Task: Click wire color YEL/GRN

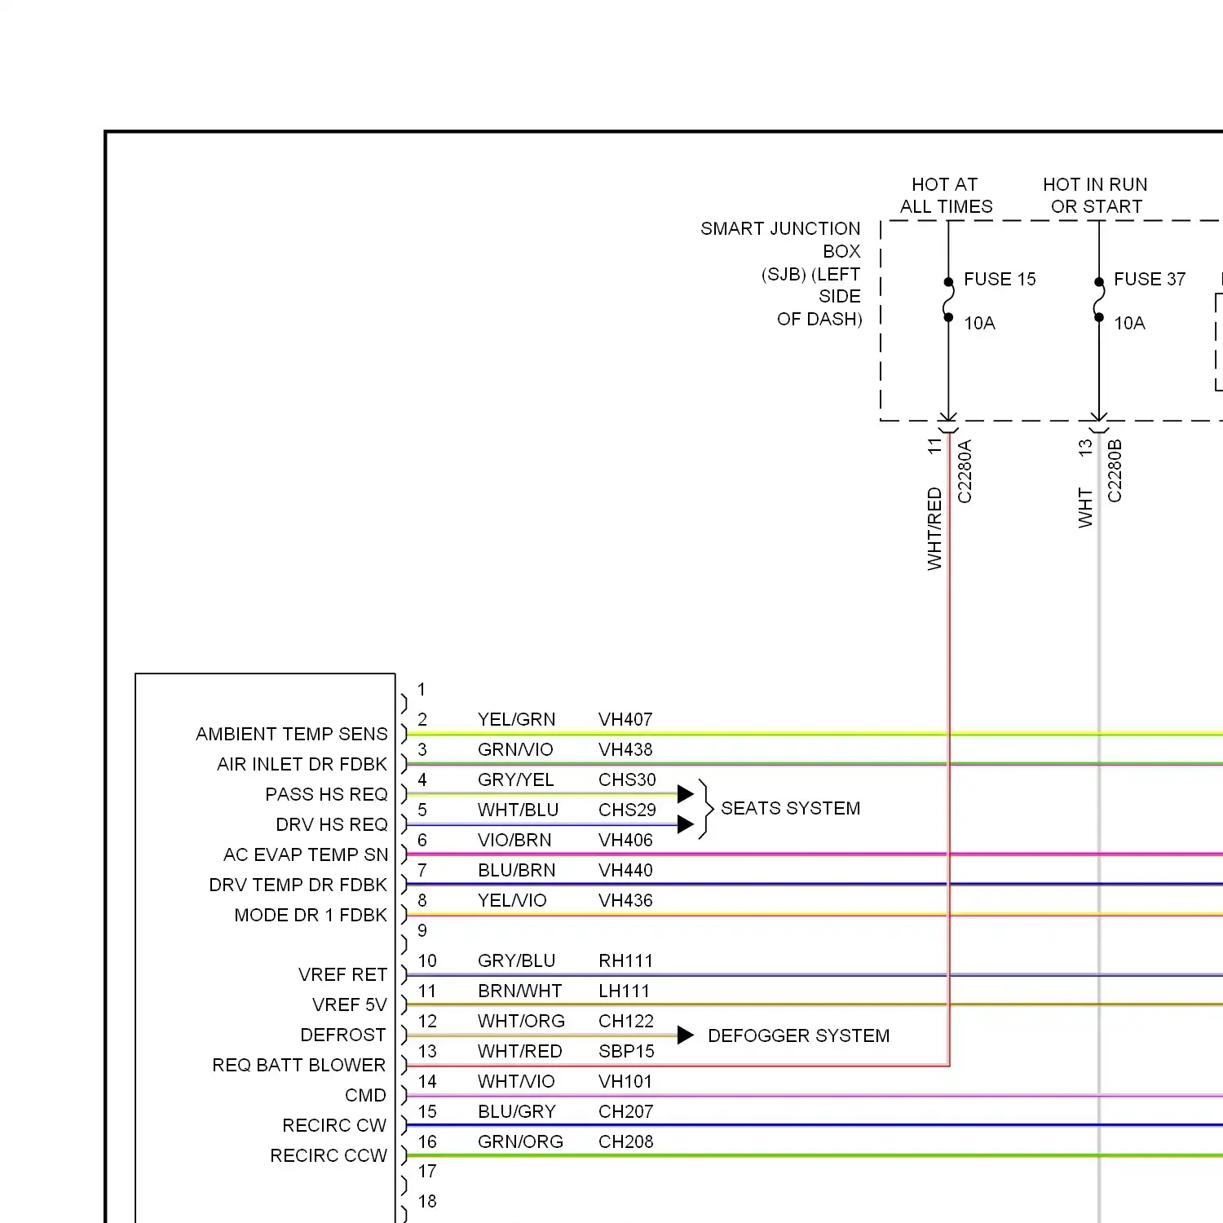Action: click(516, 719)
